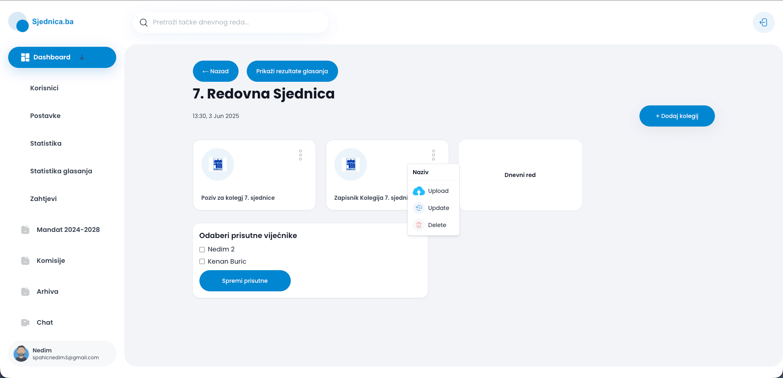
Task: Click the Upload cloud icon
Action: [419, 191]
